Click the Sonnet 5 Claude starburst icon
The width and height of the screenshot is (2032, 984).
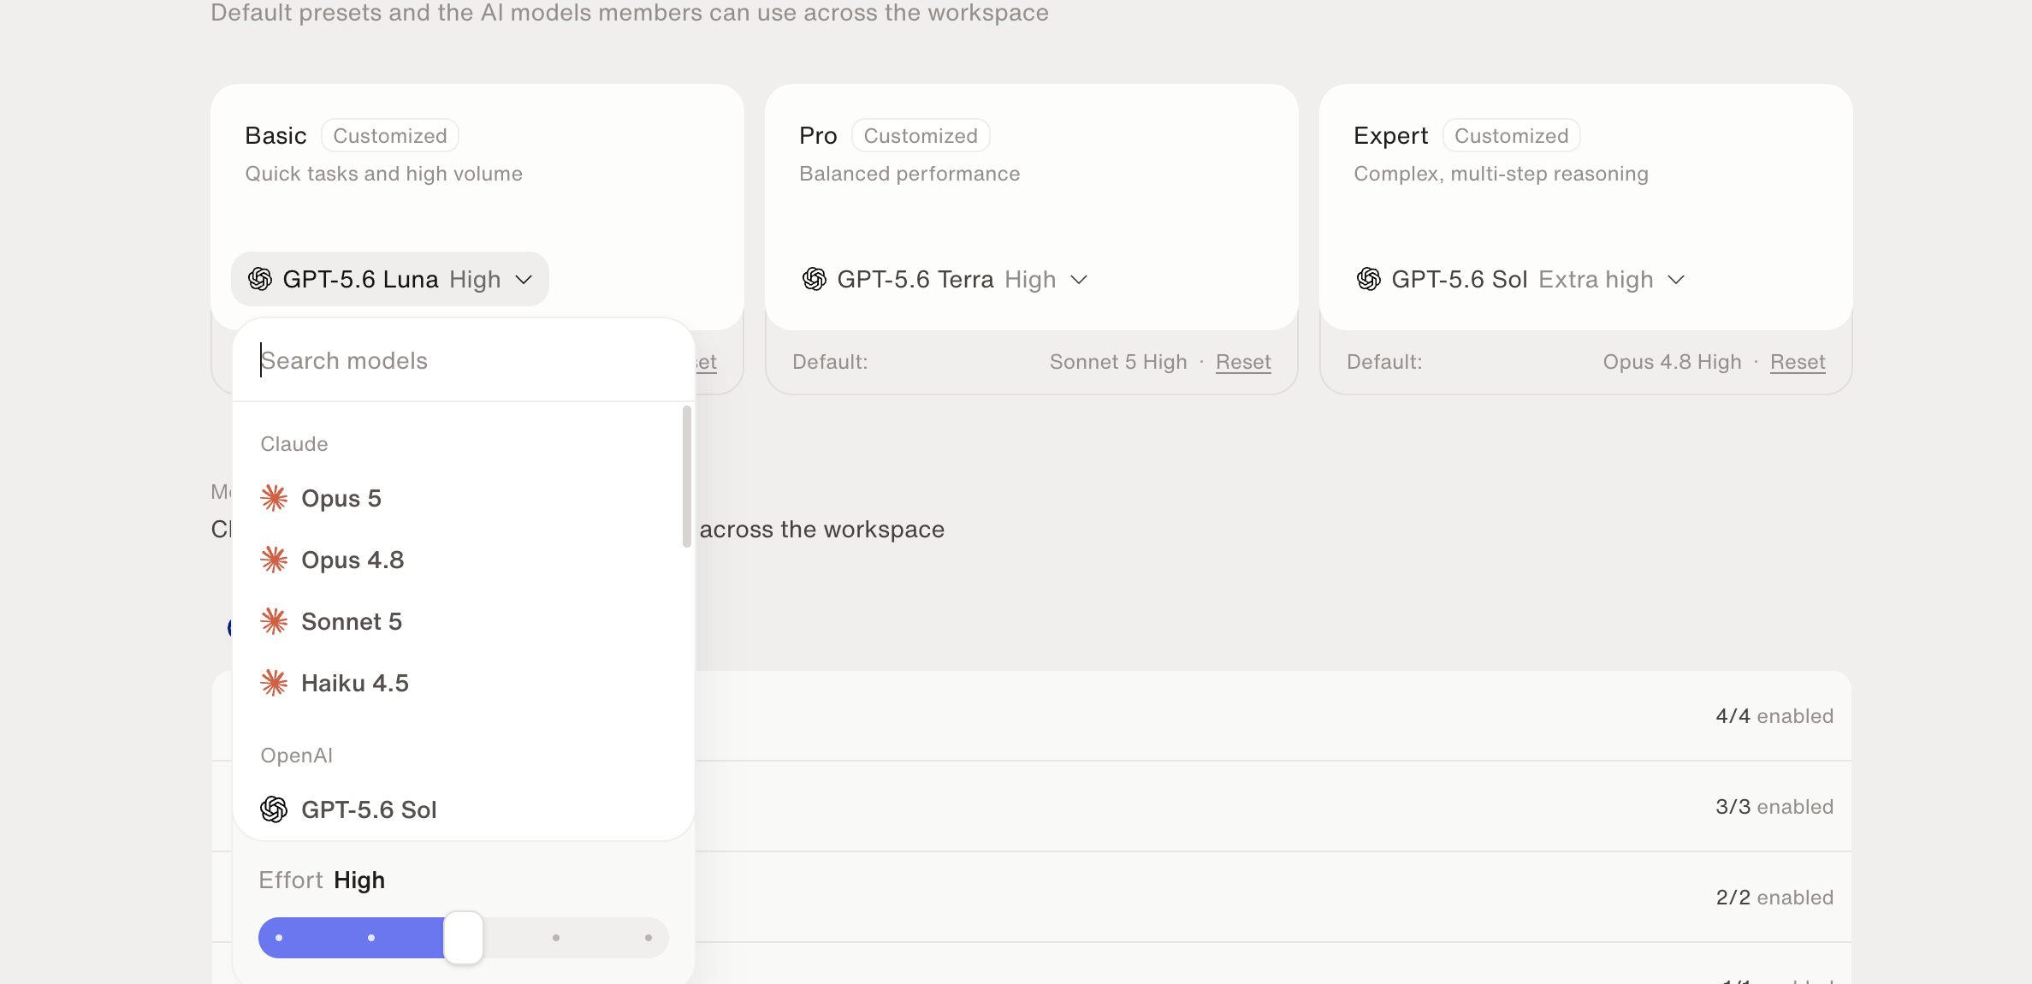tap(274, 621)
